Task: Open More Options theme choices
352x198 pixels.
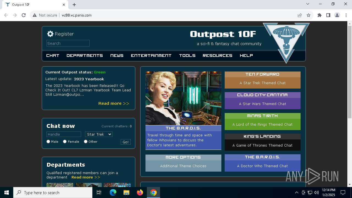Action: tap(183, 163)
